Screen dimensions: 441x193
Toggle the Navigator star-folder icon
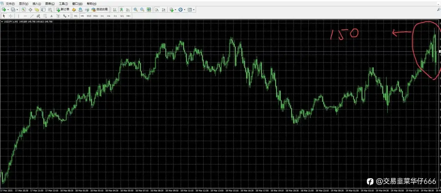37,10
